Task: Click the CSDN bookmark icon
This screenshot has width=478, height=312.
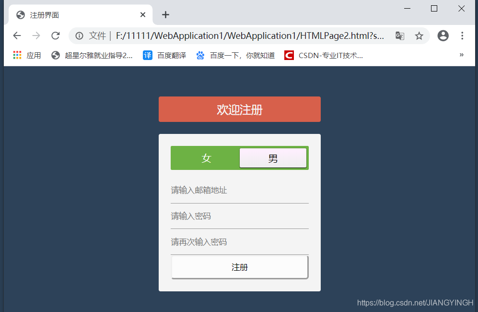Action: pos(289,55)
